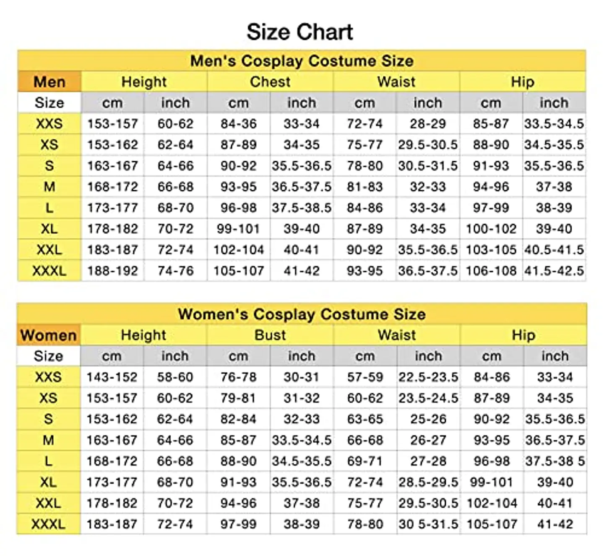Click the Chest column header
The height and width of the screenshot is (556, 604).
click(270, 82)
